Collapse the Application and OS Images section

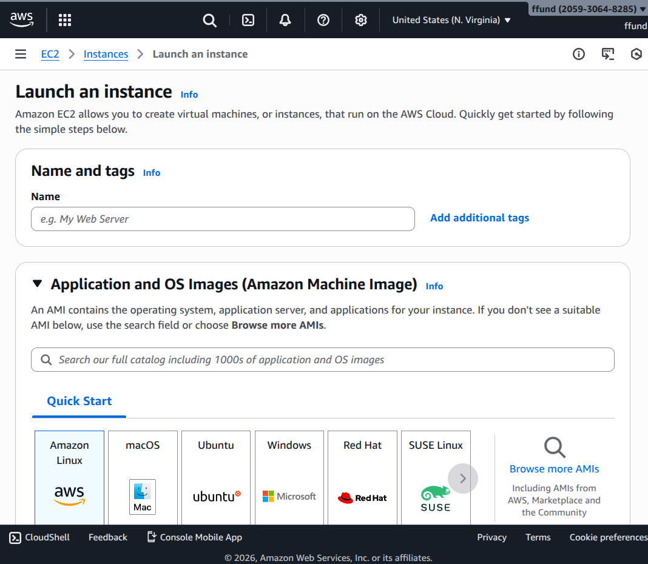(38, 284)
